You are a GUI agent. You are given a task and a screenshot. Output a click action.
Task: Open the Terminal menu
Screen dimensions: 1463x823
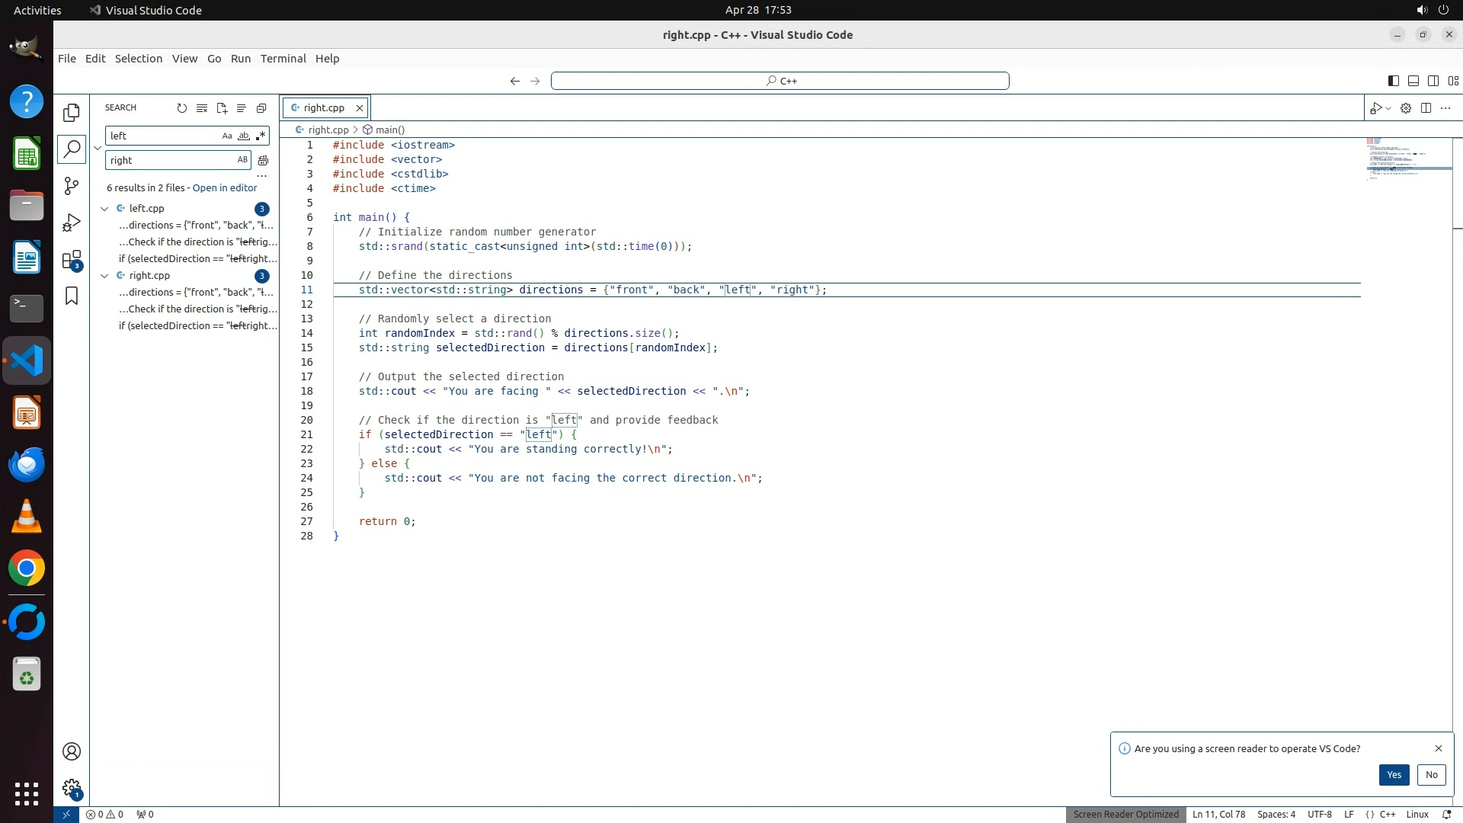pyautogui.click(x=283, y=59)
